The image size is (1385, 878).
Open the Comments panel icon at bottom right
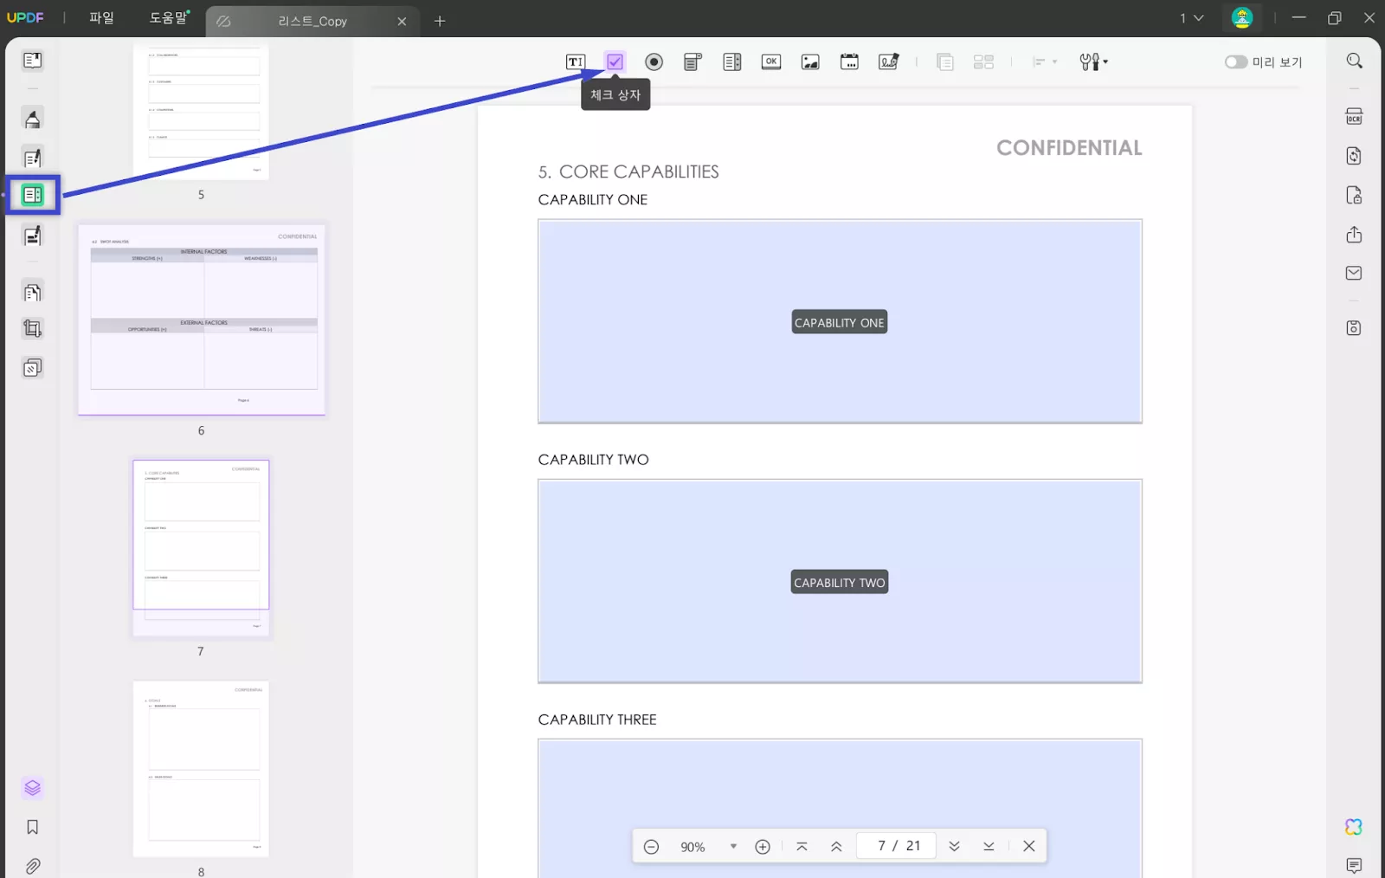coord(1354,866)
